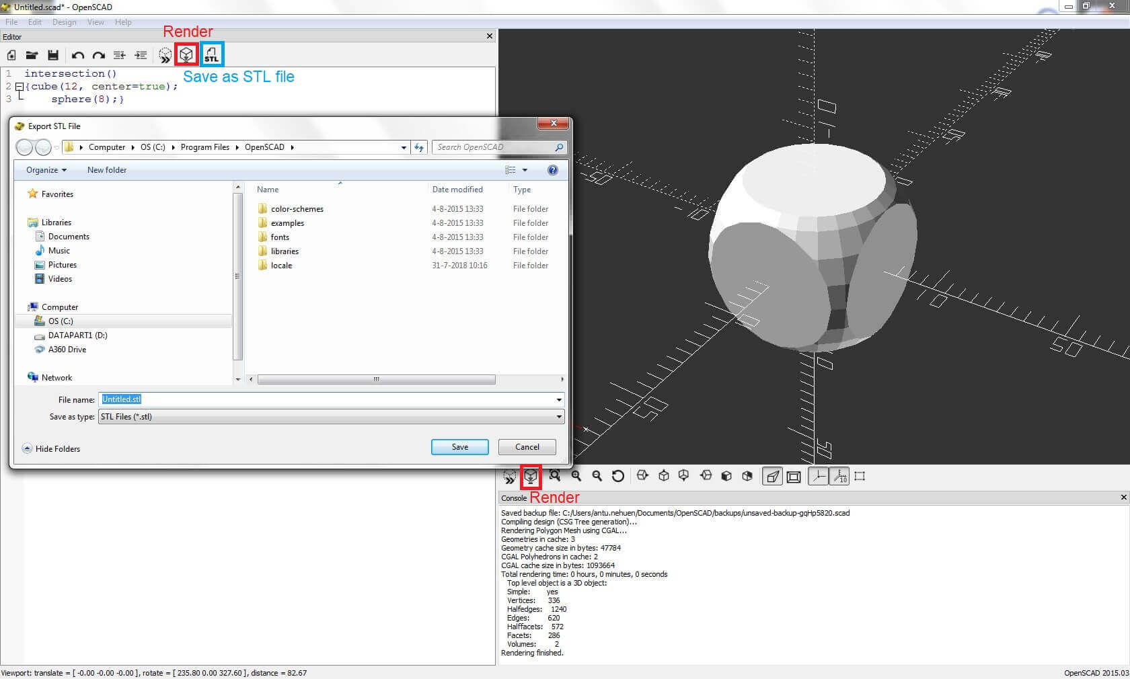Expand the File name dropdown arrow
Screen dimensions: 1130x679
(x=558, y=399)
